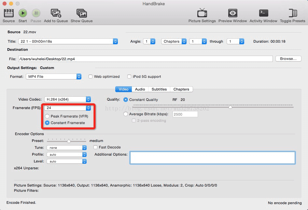308x210 pixels.
Task: Switch to the Audio tab
Action: point(140,89)
